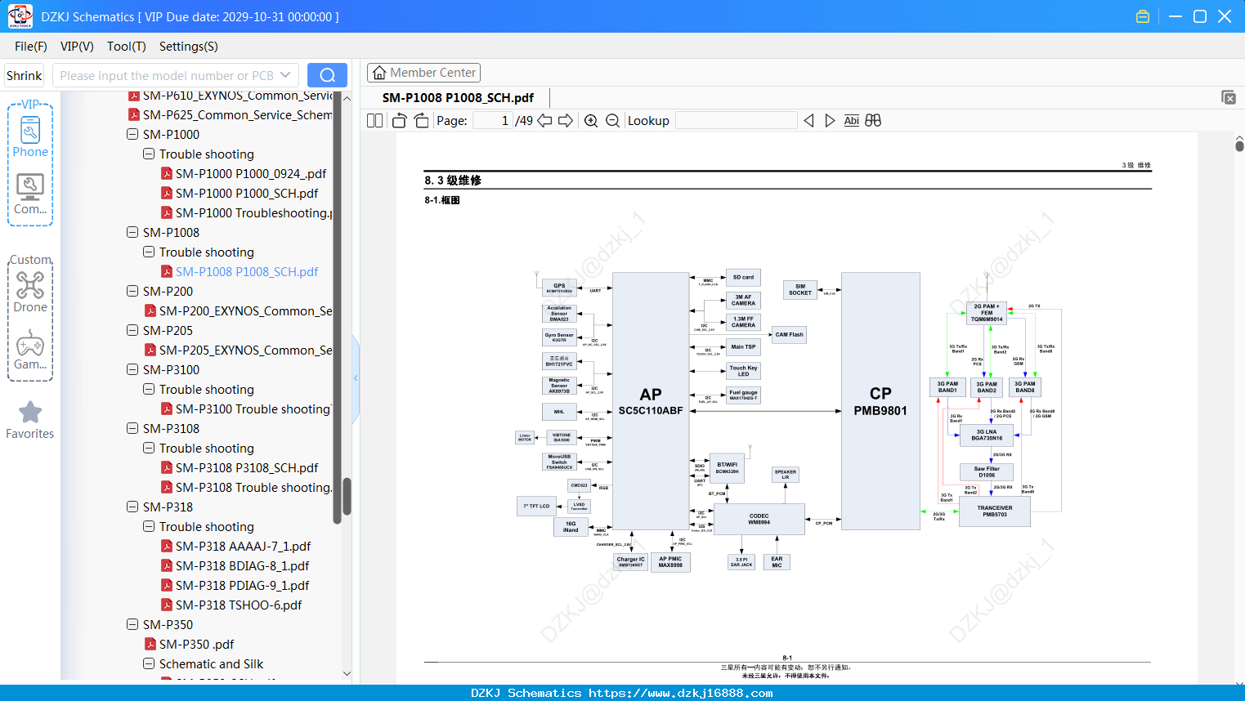Collapse the SM-P205 tree node
This screenshot has height=701, width=1245.
132,330
